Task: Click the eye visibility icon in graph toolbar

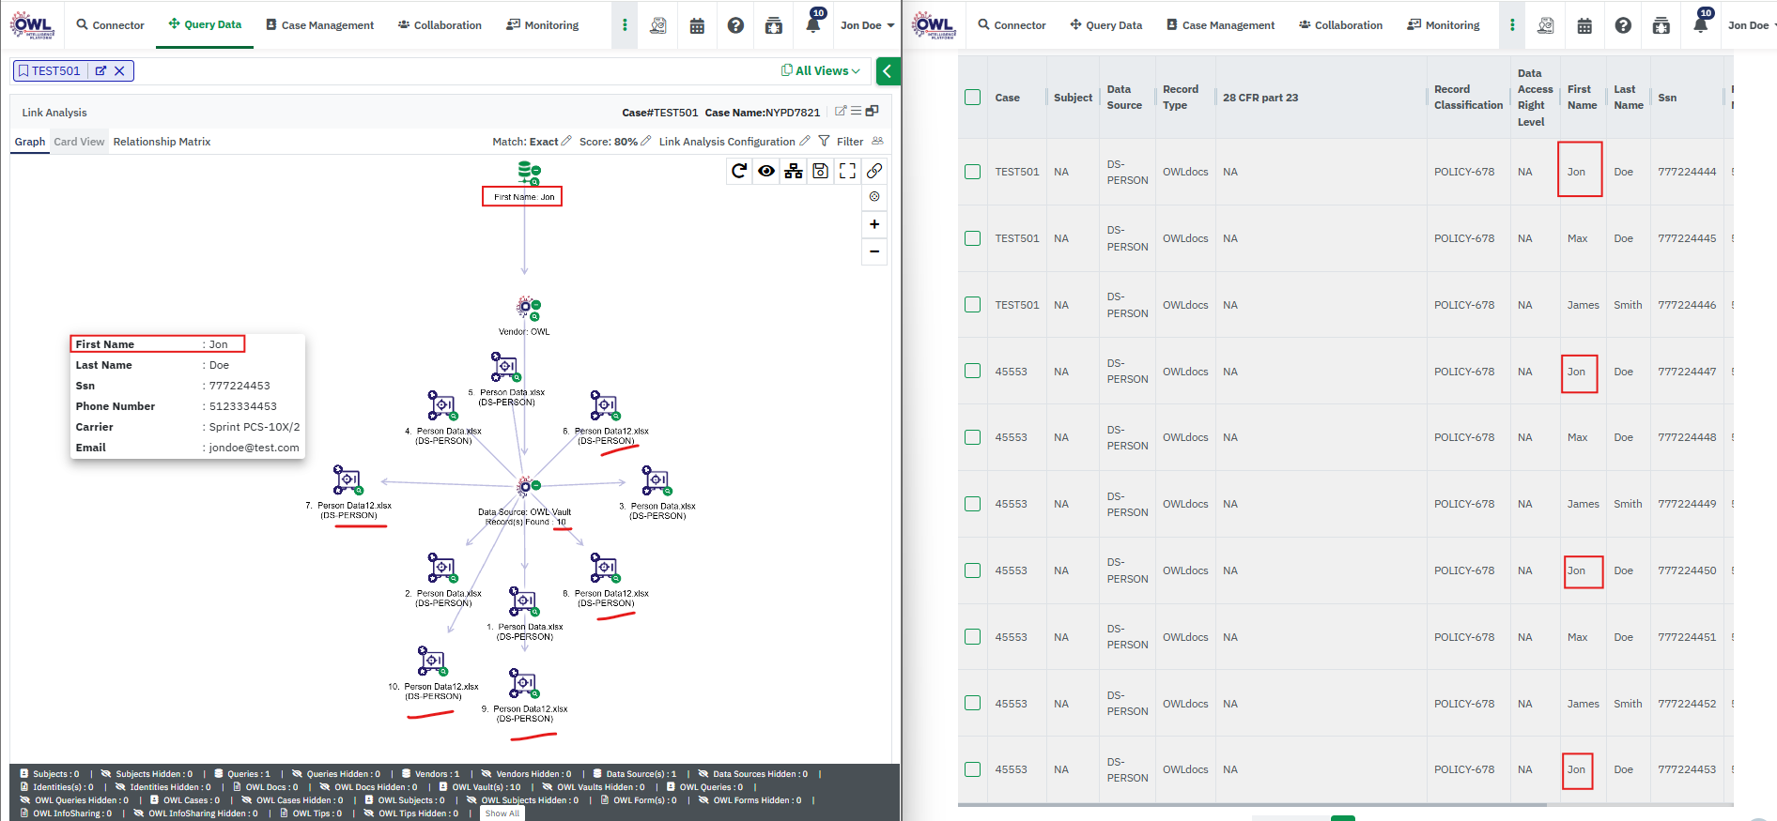Action: click(766, 171)
